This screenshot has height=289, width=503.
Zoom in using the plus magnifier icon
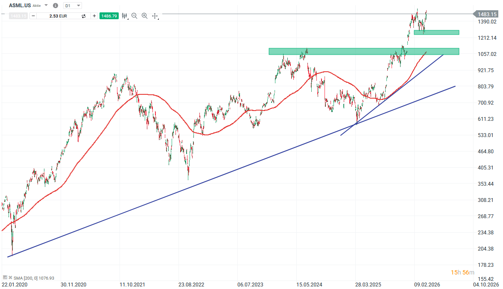144,16
